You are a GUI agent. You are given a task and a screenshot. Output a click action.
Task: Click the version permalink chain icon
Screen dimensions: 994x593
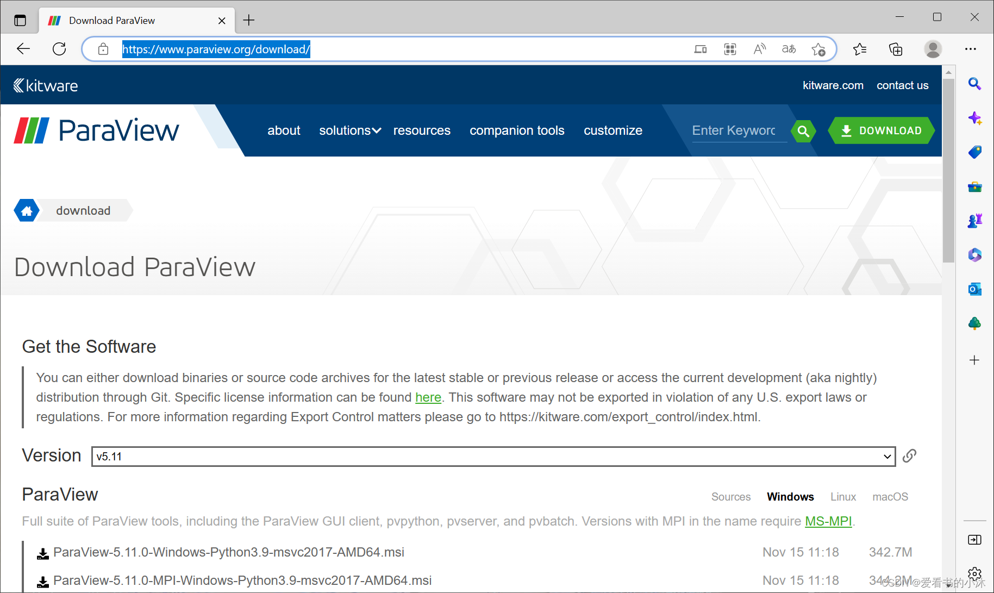(909, 456)
